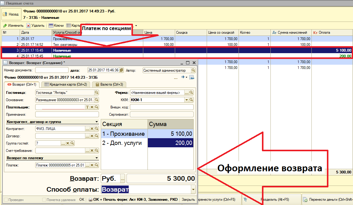The width and height of the screenshot is (353, 205).
Task: Click the T icon in Плательщик field
Action: (x=87, y=107)
